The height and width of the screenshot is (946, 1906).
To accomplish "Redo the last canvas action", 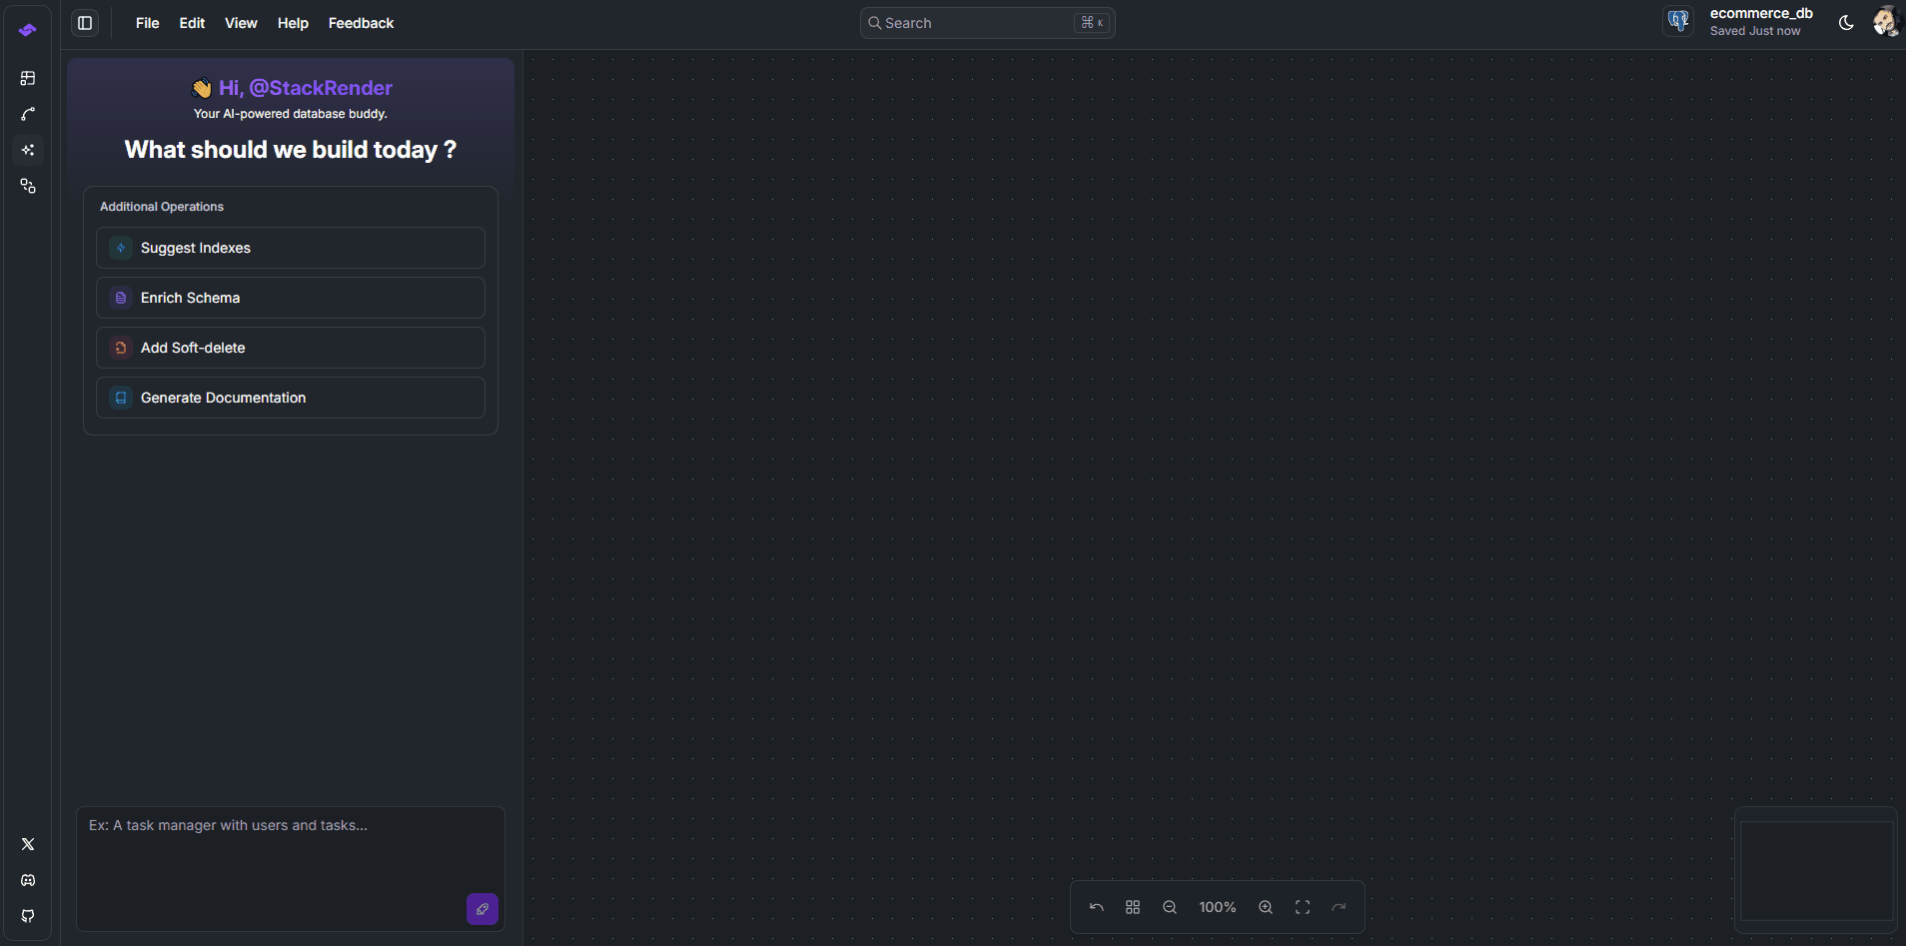I will click(1340, 907).
